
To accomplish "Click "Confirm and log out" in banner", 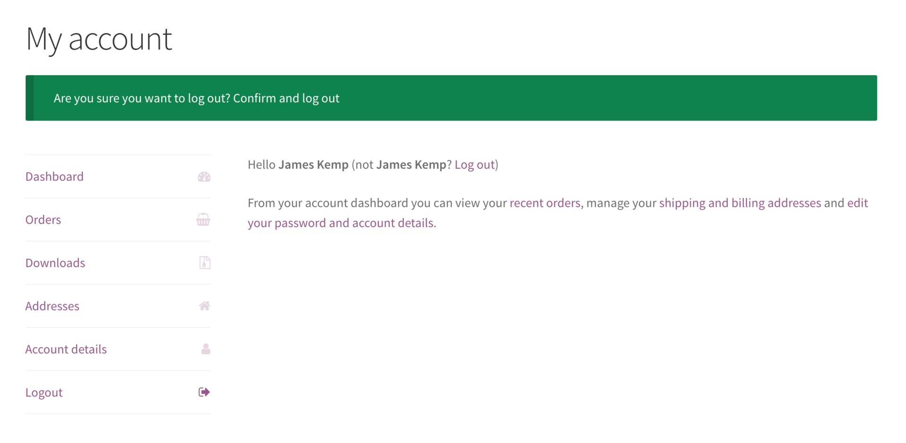I will point(286,98).
